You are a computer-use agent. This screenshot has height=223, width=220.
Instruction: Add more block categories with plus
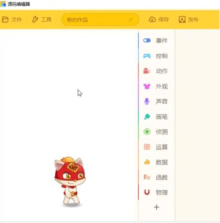156,207
